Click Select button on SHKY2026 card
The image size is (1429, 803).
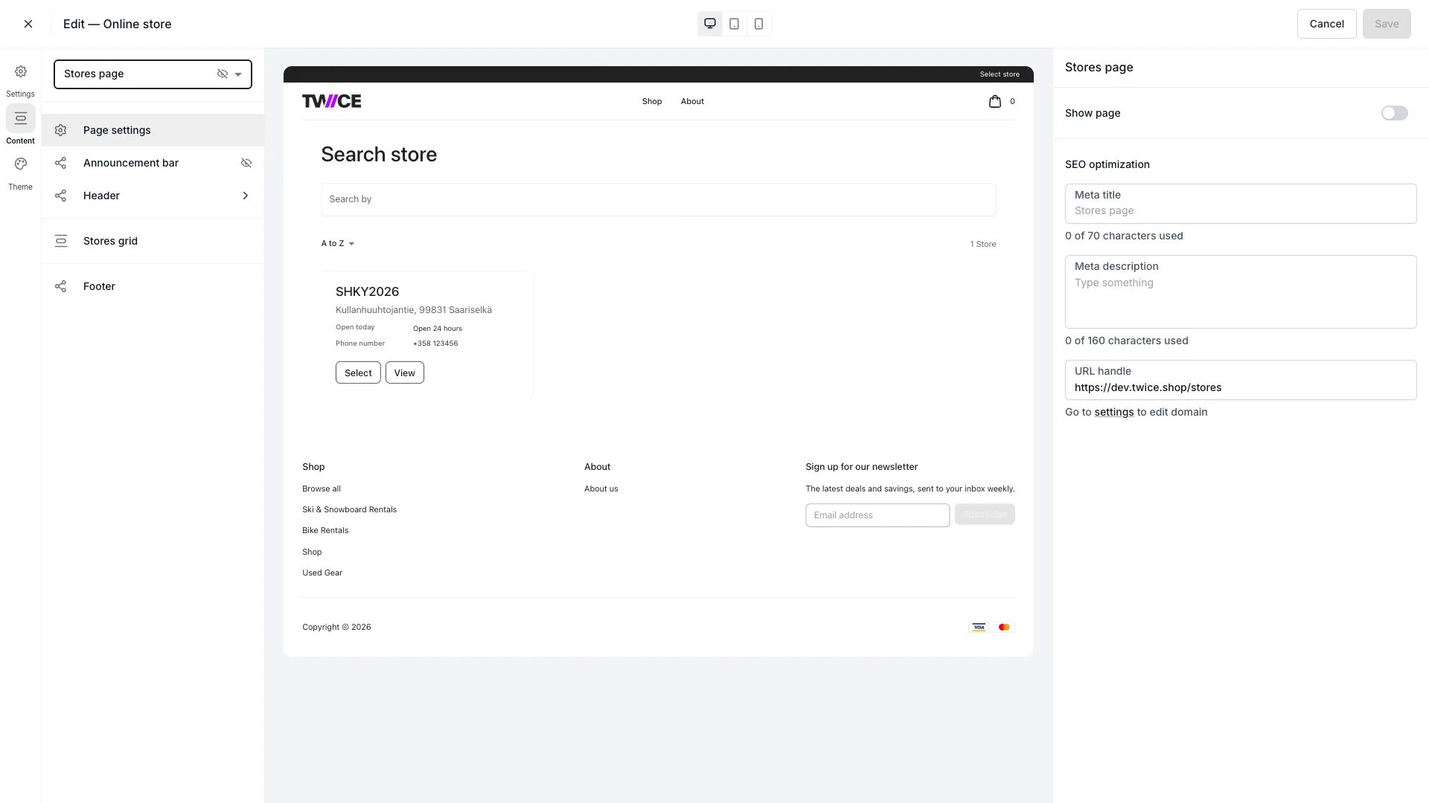click(x=358, y=373)
